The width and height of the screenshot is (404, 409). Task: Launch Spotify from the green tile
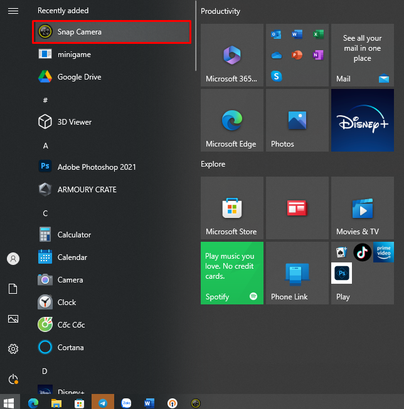[x=231, y=273]
